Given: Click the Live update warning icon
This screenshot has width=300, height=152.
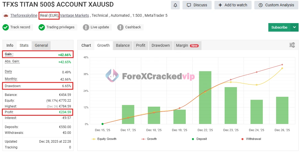Looking at the screenshot, I should coord(86,27).
